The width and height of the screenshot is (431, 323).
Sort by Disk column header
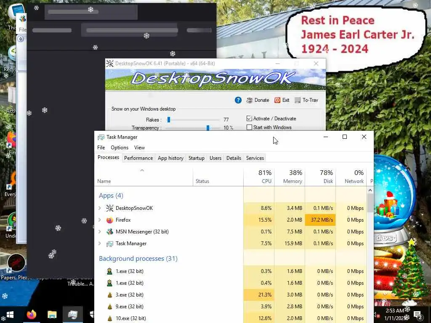click(x=320, y=177)
